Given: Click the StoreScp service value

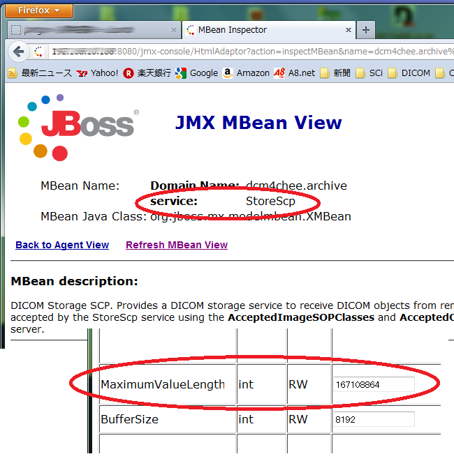Looking at the screenshot, I should (270, 201).
